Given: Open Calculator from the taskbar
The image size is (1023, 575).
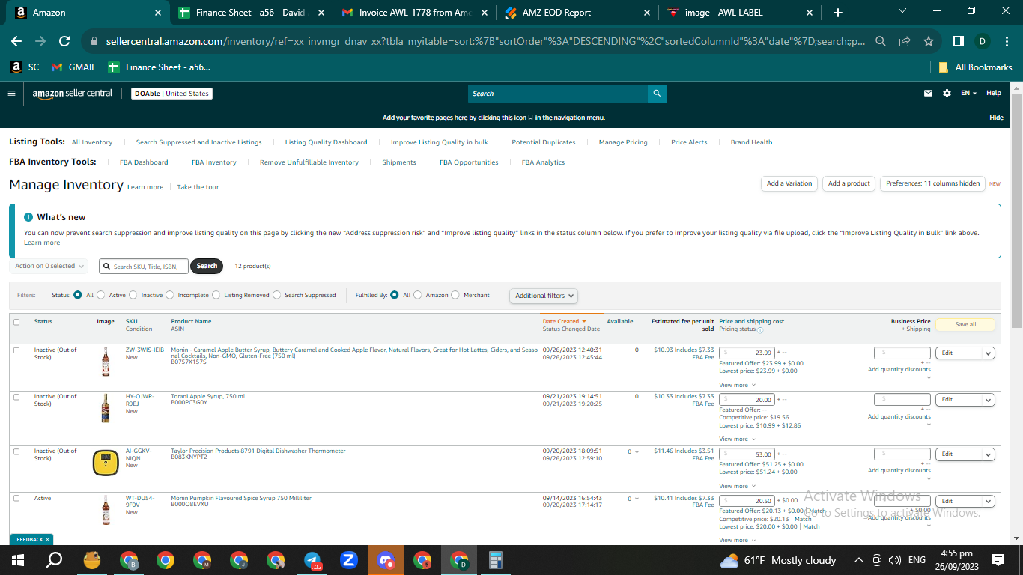Looking at the screenshot, I should pyautogui.click(x=495, y=560).
